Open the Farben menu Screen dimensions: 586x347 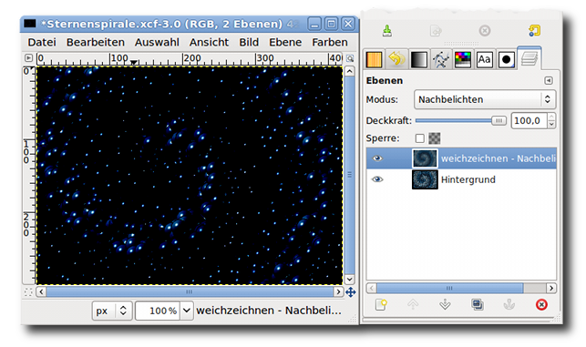click(x=330, y=42)
